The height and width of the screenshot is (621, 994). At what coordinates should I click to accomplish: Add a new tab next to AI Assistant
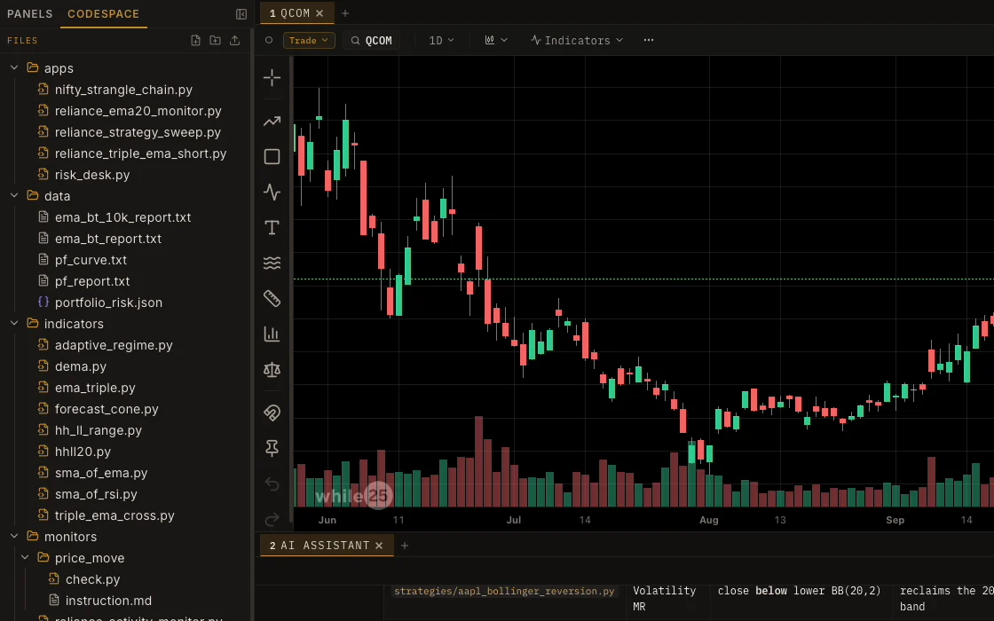[x=405, y=546]
